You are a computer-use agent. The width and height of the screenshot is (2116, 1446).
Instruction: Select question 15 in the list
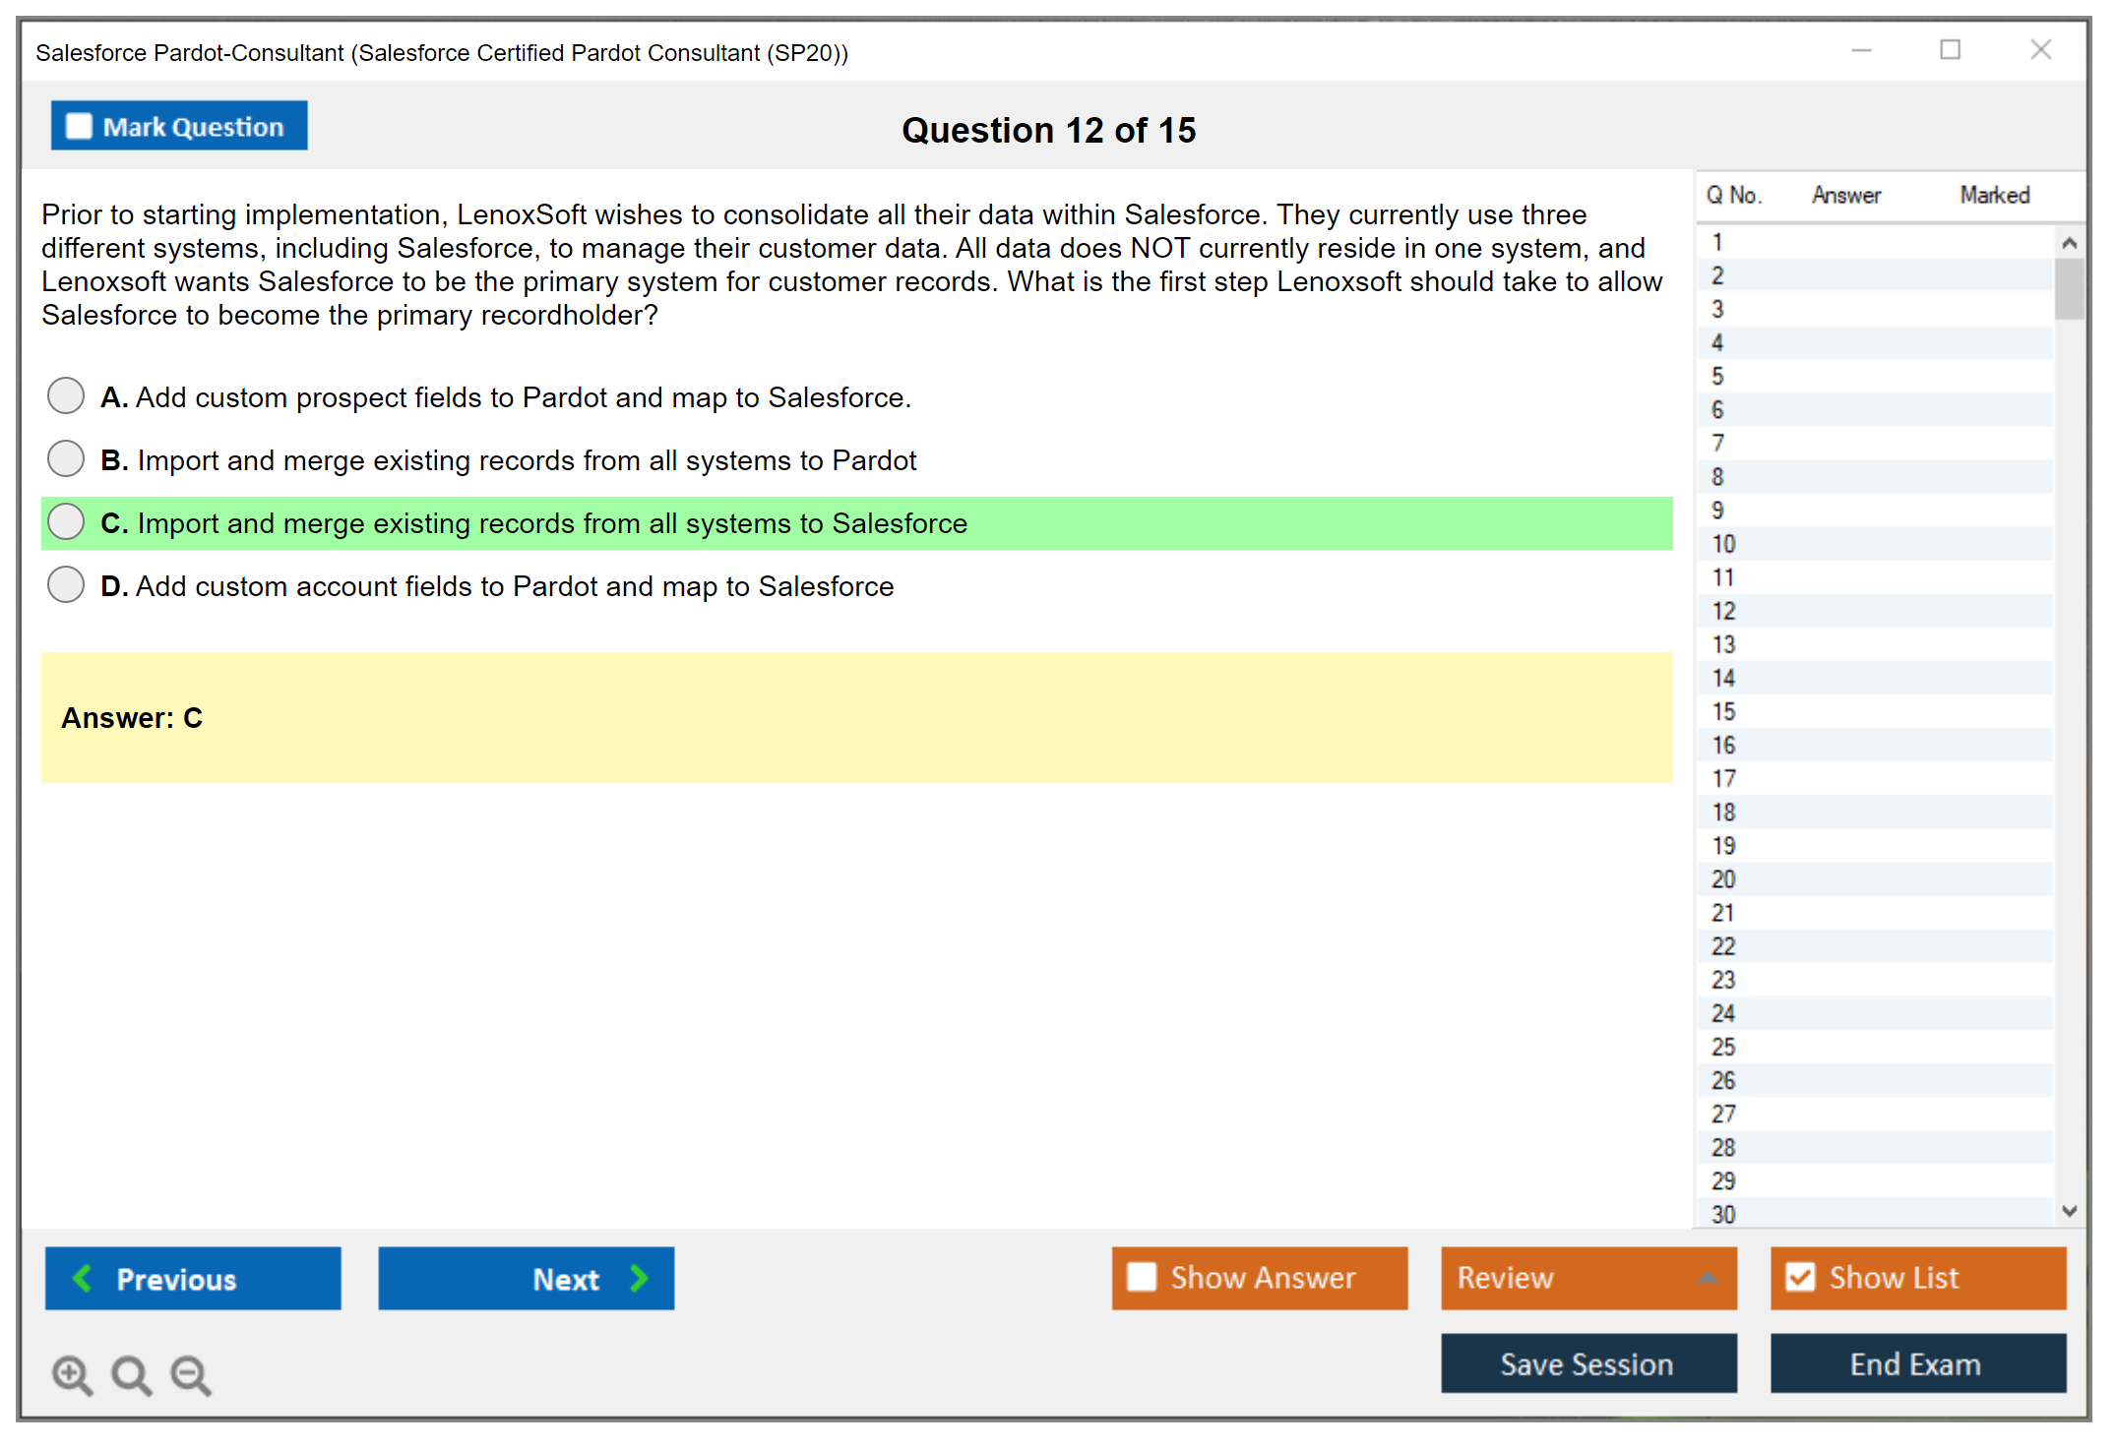tap(1723, 711)
